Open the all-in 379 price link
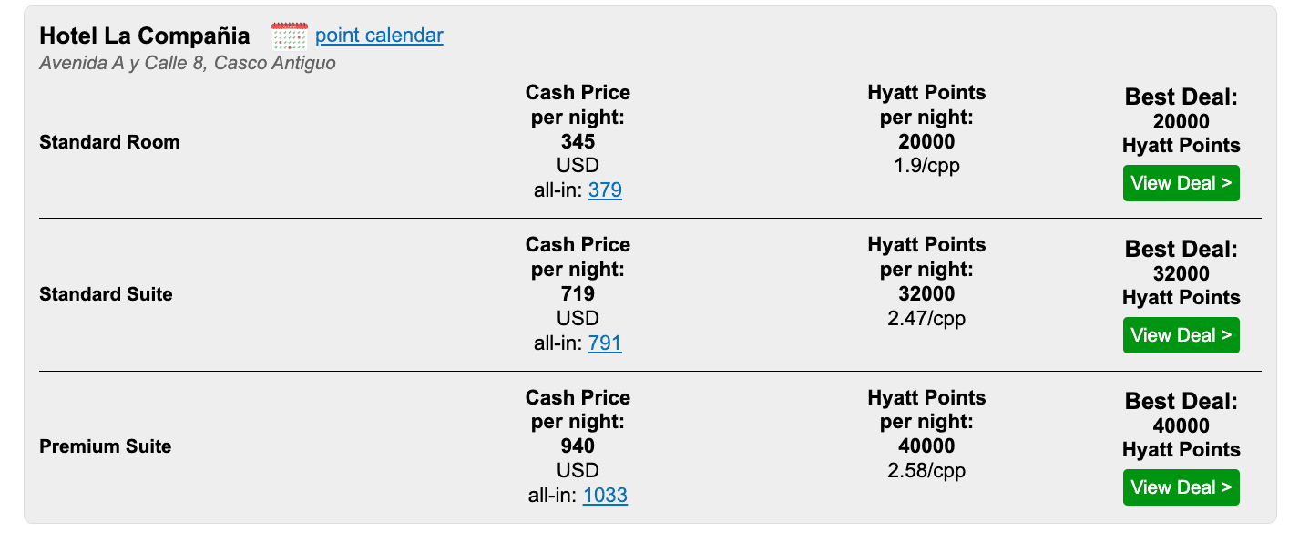 (x=605, y=190)
